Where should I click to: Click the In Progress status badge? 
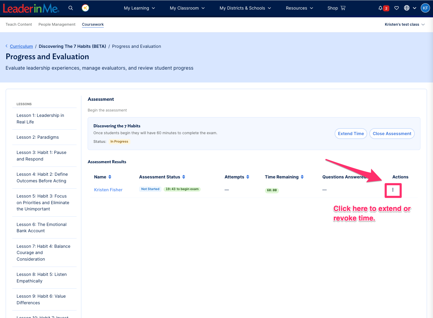[x=119, y=142]
